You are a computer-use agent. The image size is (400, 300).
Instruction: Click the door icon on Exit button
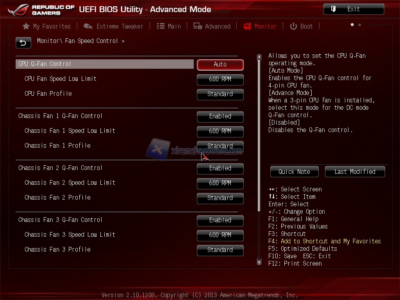tap(333, 9)
